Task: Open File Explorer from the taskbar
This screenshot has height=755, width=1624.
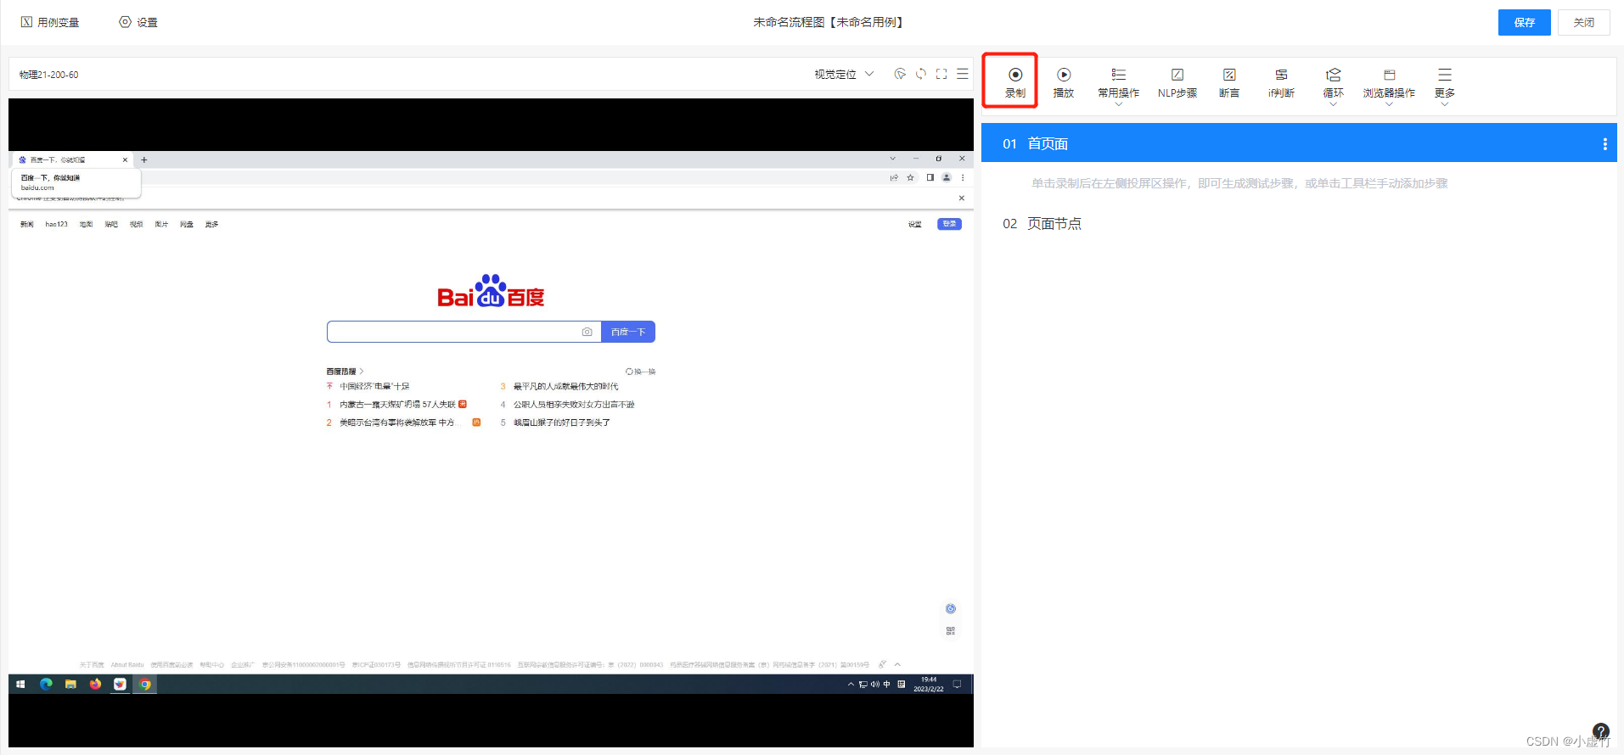Action: click(x=70, y=685)
